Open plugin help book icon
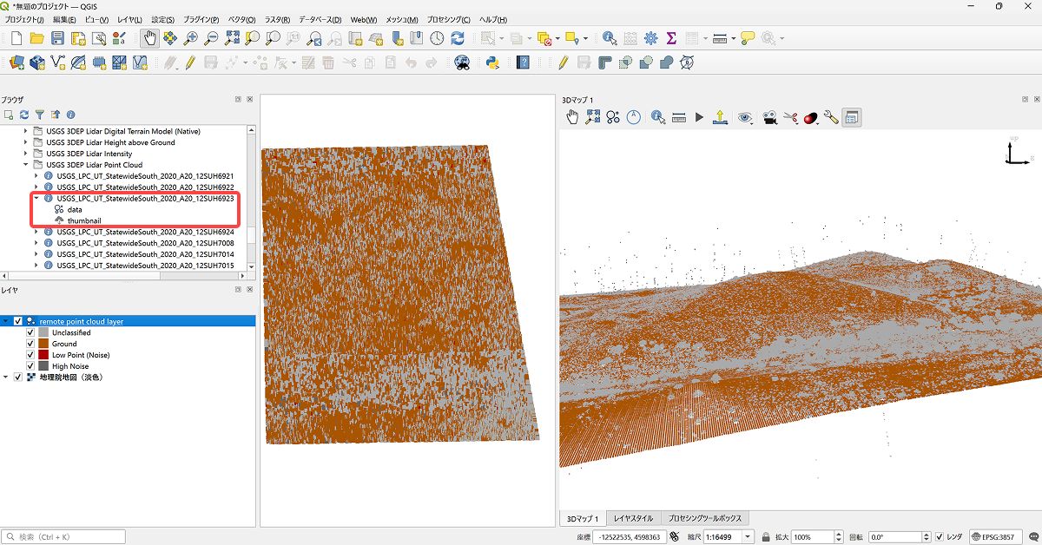The image size is (1042, 545). click(523, 62)
